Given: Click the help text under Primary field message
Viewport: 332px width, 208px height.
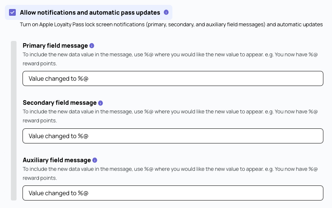Looking at the screenshot, I should [170, 59].
